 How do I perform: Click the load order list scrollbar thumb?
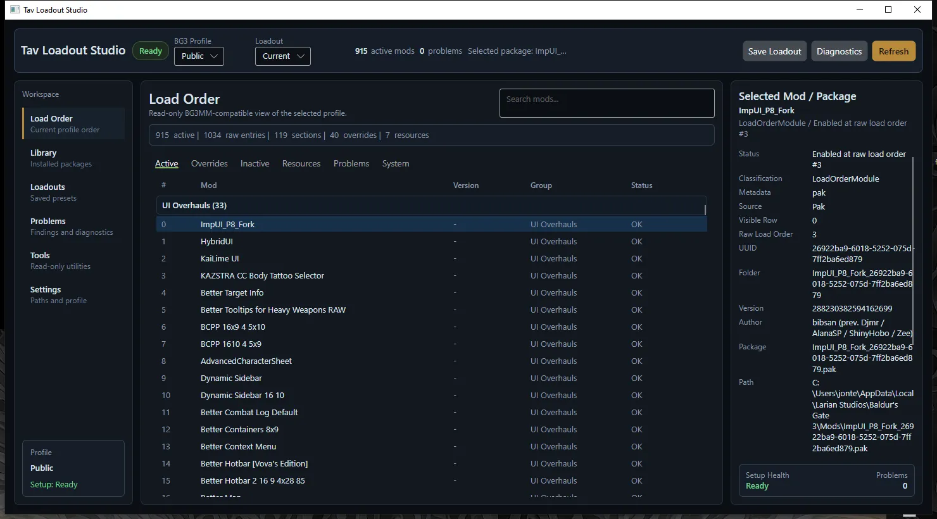[705, 209]
